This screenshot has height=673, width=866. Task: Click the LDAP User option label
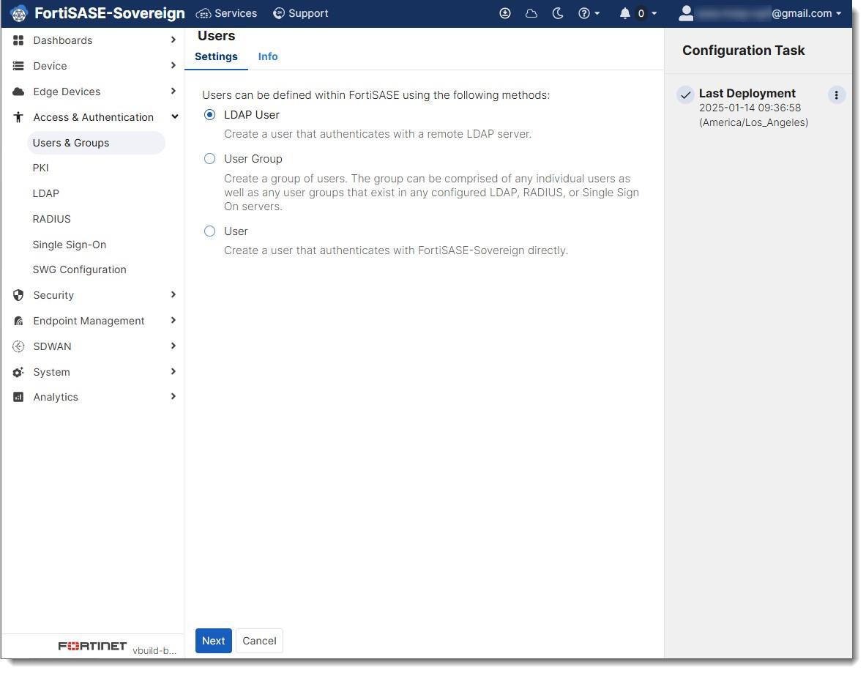click(252, 115)
